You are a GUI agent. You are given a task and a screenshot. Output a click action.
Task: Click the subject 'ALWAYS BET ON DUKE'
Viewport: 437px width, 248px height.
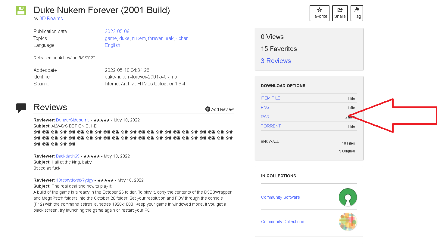(x=74, y=126)
